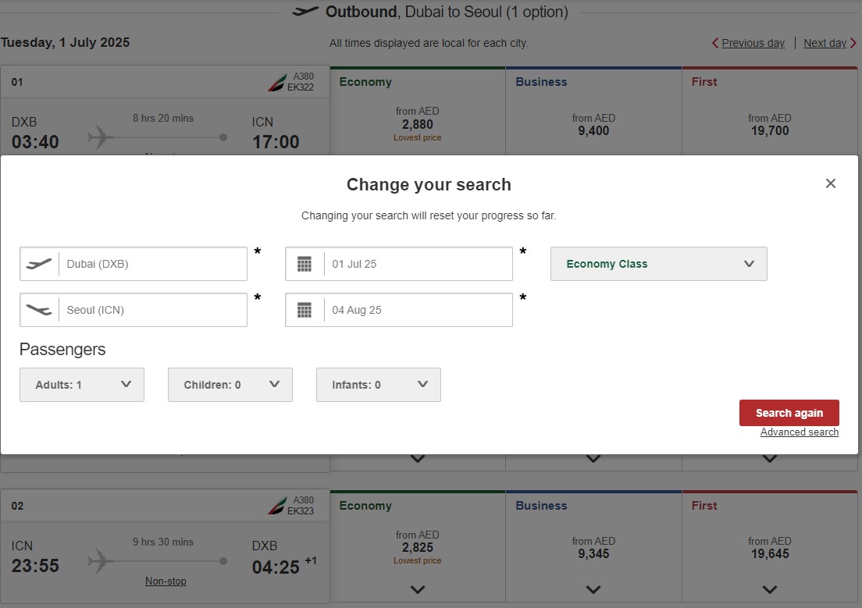
Task: Open Non-stop link on flight 02
Action: click(x=166, y=581)
